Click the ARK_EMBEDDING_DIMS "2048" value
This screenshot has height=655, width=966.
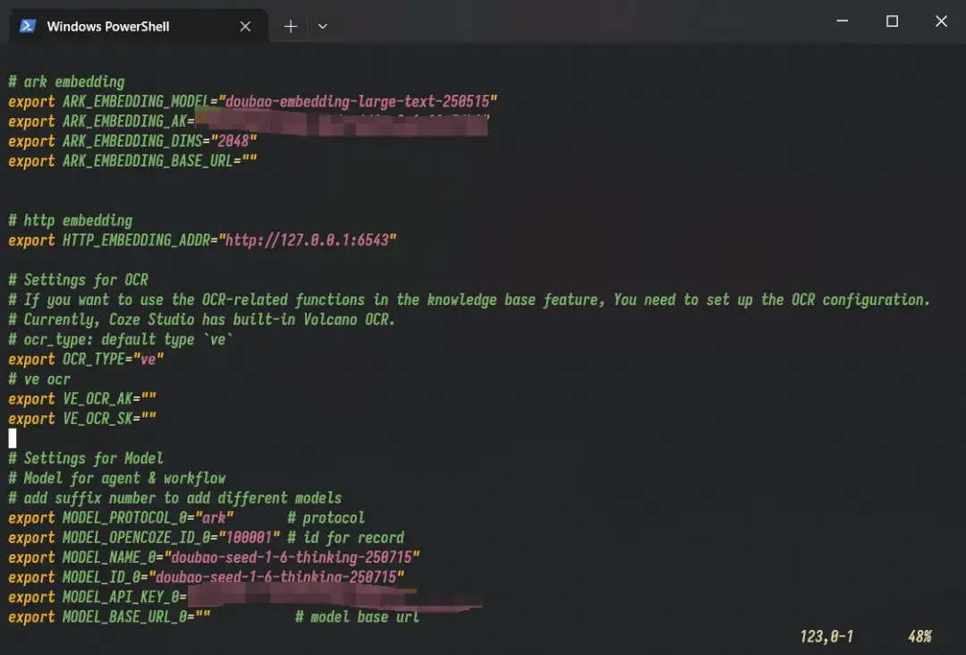(233, 141)
